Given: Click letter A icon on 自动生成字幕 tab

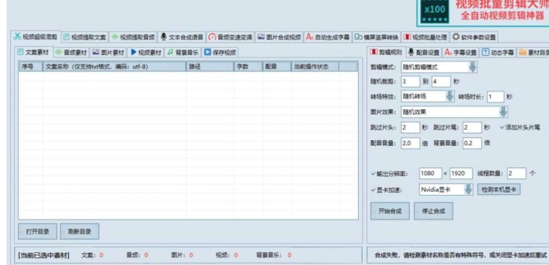Looking at the screenshot, I should pos(310,37).
